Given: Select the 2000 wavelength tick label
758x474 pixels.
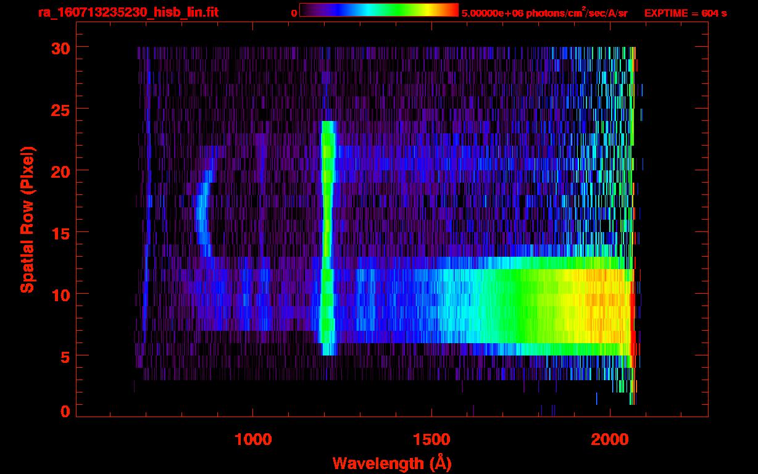Looking at the screenshot, I should tap(610, 439).
